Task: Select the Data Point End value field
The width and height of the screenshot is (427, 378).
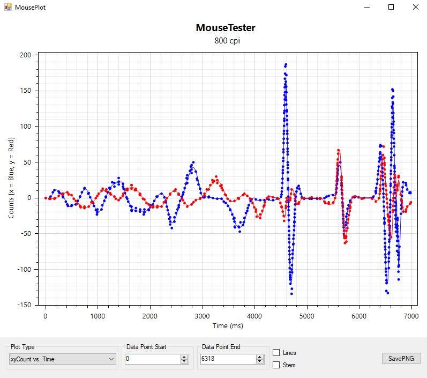Action: 228,359
